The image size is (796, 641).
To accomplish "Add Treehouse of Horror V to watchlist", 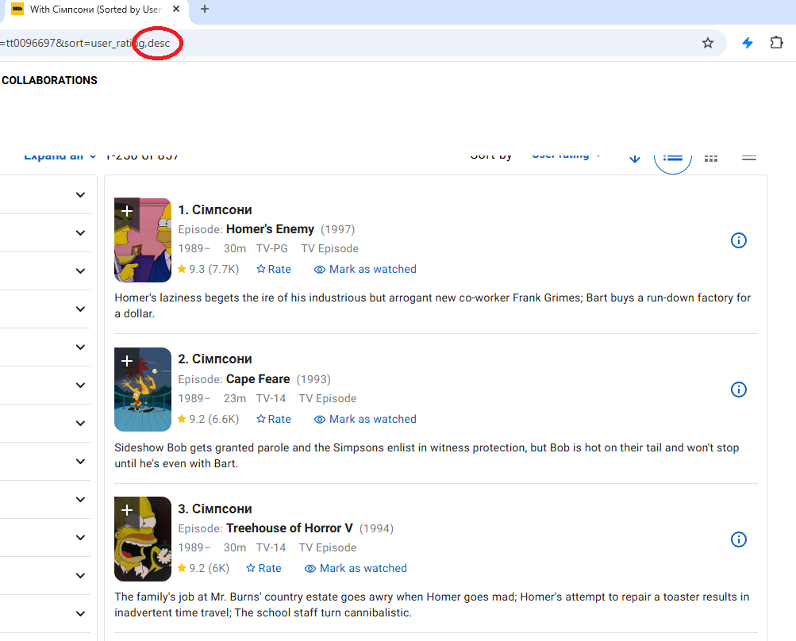I will click(x=127, y=510).
